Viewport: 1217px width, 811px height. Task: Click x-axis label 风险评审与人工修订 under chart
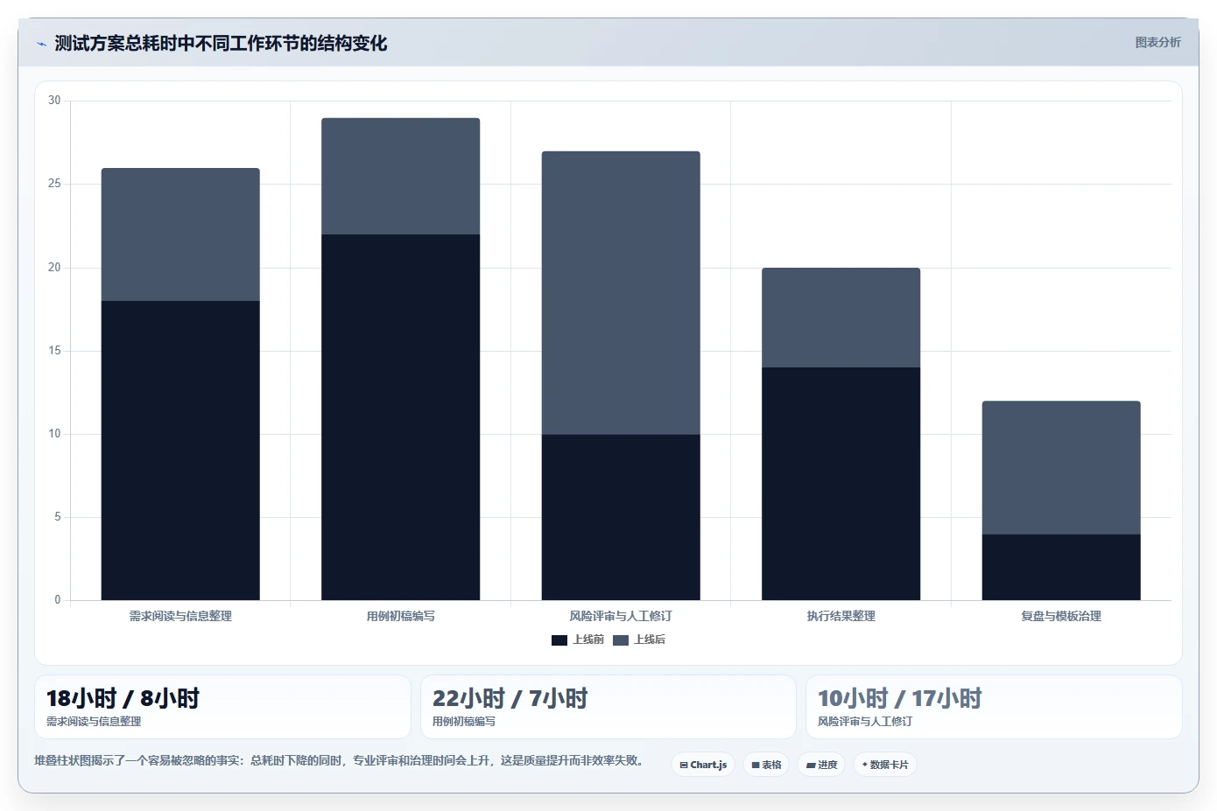tap(621, 616)
